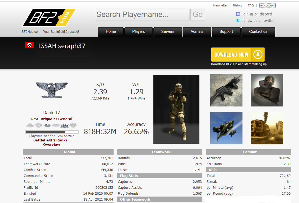Click the Discord icon

coord(238,14)
